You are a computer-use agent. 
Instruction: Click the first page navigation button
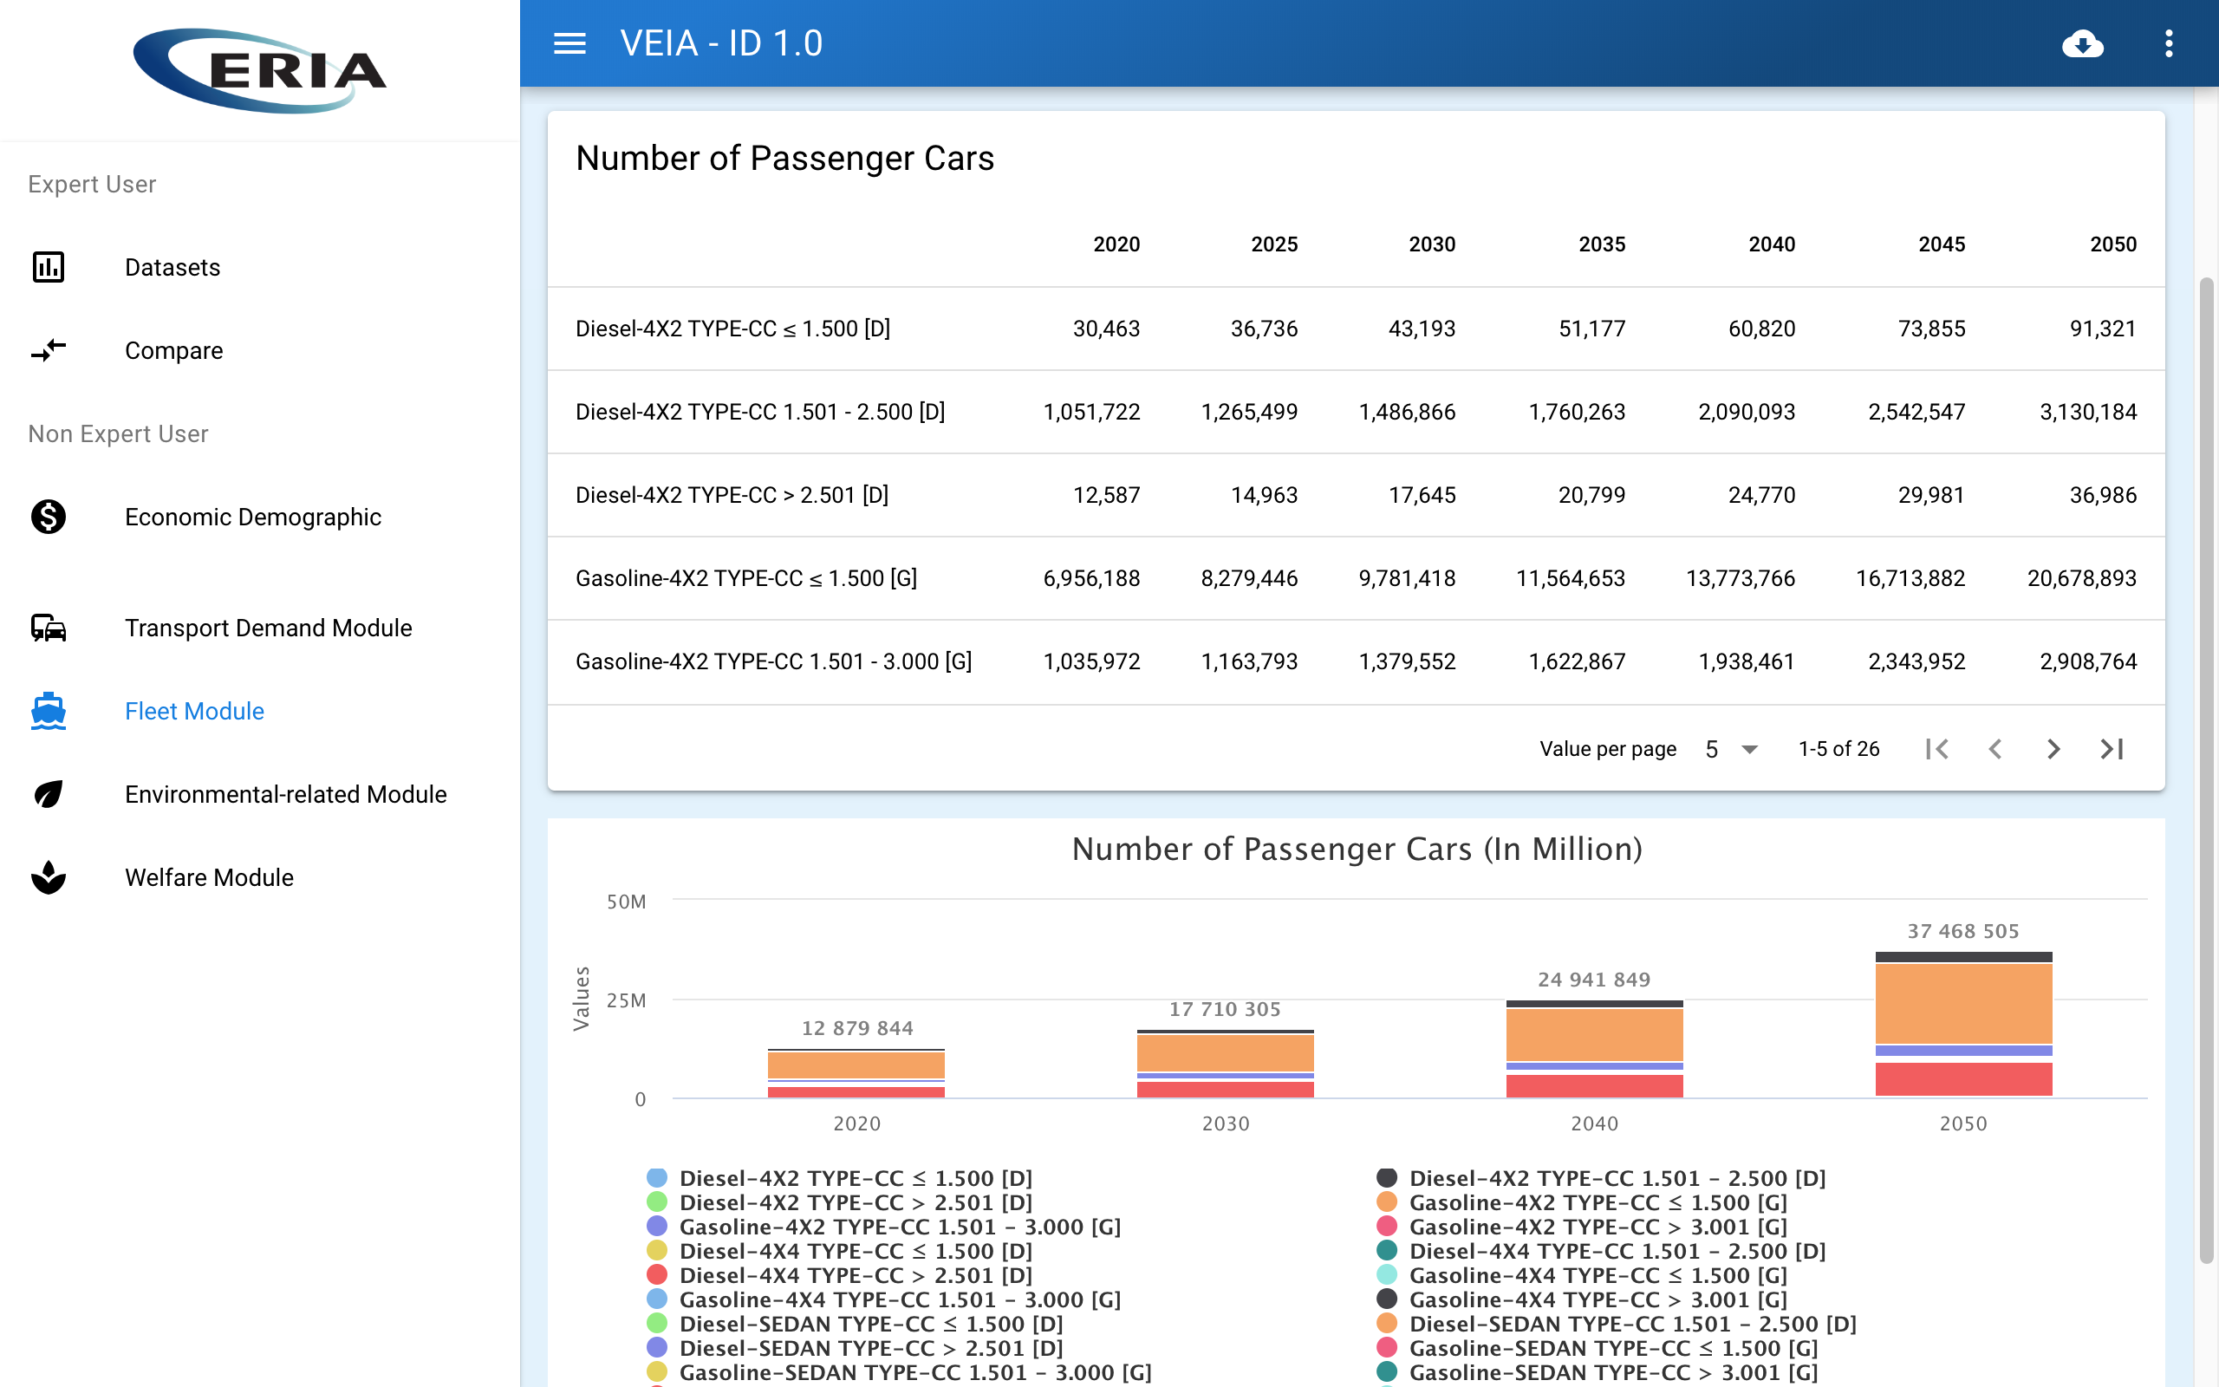1936,748
